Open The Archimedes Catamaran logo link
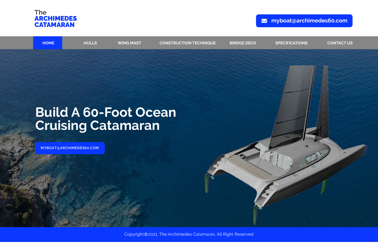This screenshot has height=246, width=378. pos(55,19)
